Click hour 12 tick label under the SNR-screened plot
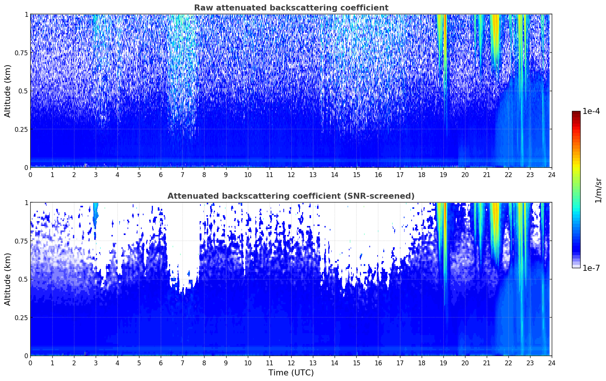The width and height of the screenshot is (606, 381). [291, 363]
